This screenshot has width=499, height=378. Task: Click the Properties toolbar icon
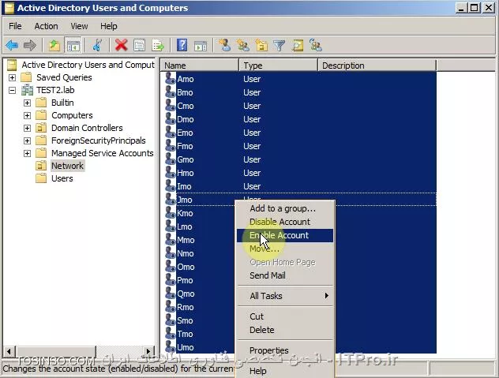tap(140, 45)
